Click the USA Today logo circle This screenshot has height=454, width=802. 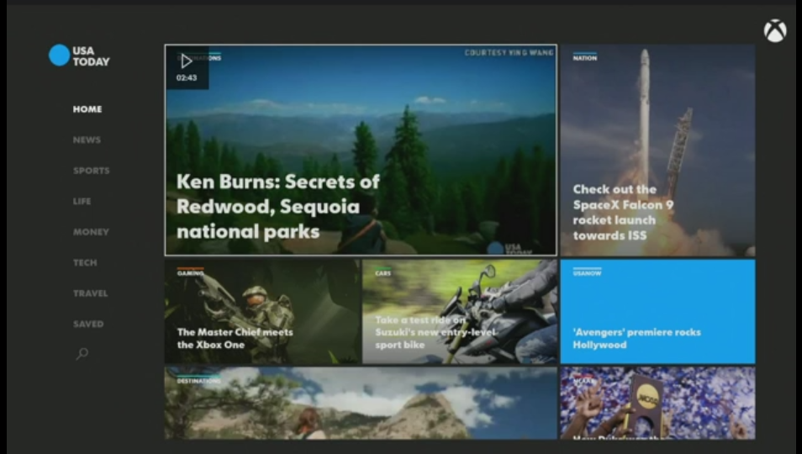click(x=59, y=55)
